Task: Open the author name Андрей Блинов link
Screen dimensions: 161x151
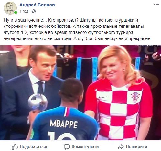Action: (37, 5)
